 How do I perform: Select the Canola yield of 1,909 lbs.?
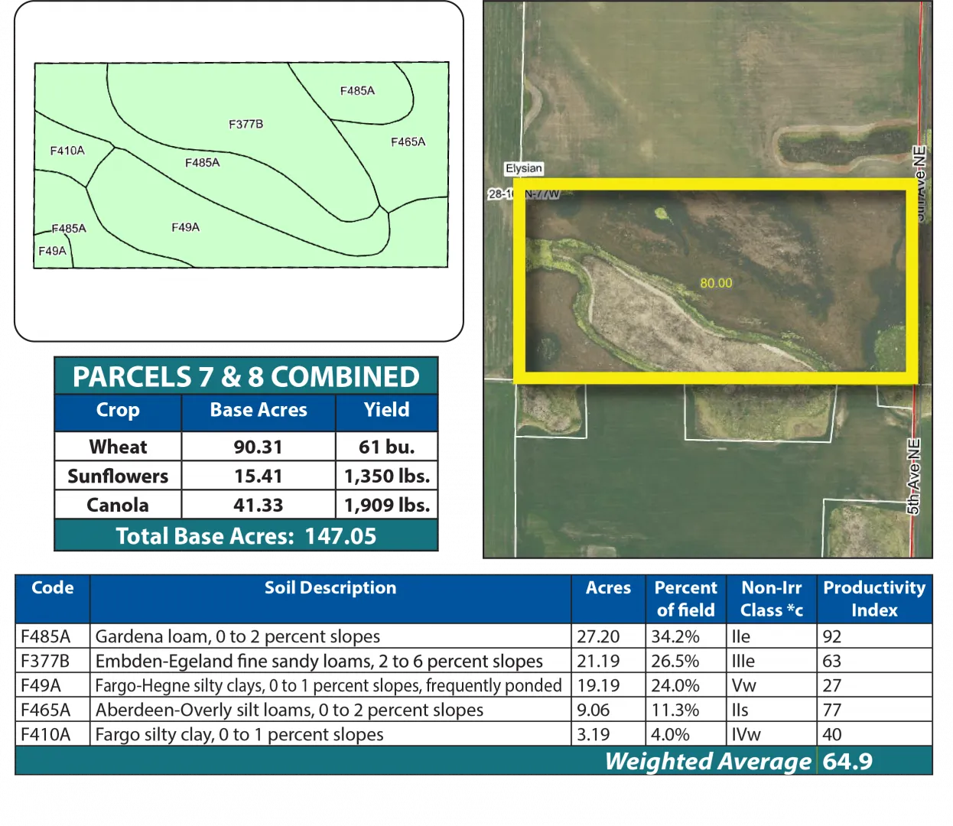(x=386, y=505)
